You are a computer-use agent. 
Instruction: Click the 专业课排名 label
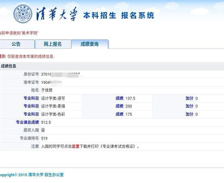click(x=29, y=138)
